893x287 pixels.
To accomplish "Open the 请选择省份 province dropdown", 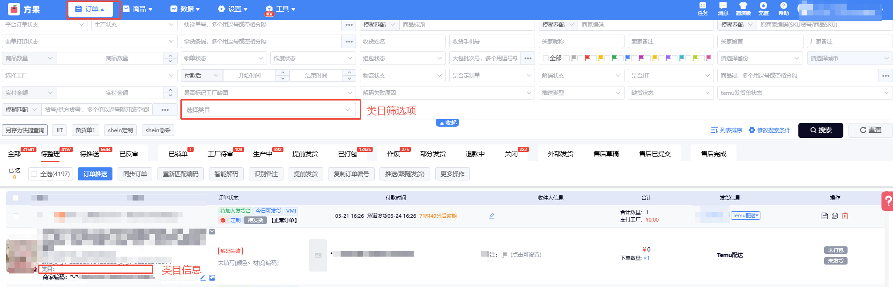I will pos(759,58).
